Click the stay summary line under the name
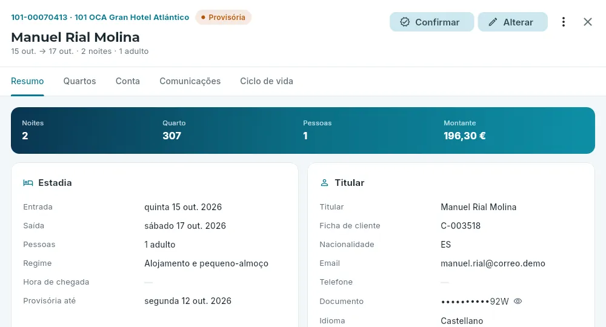Viewport: 606px width, 327px height. tap(79, 51)
